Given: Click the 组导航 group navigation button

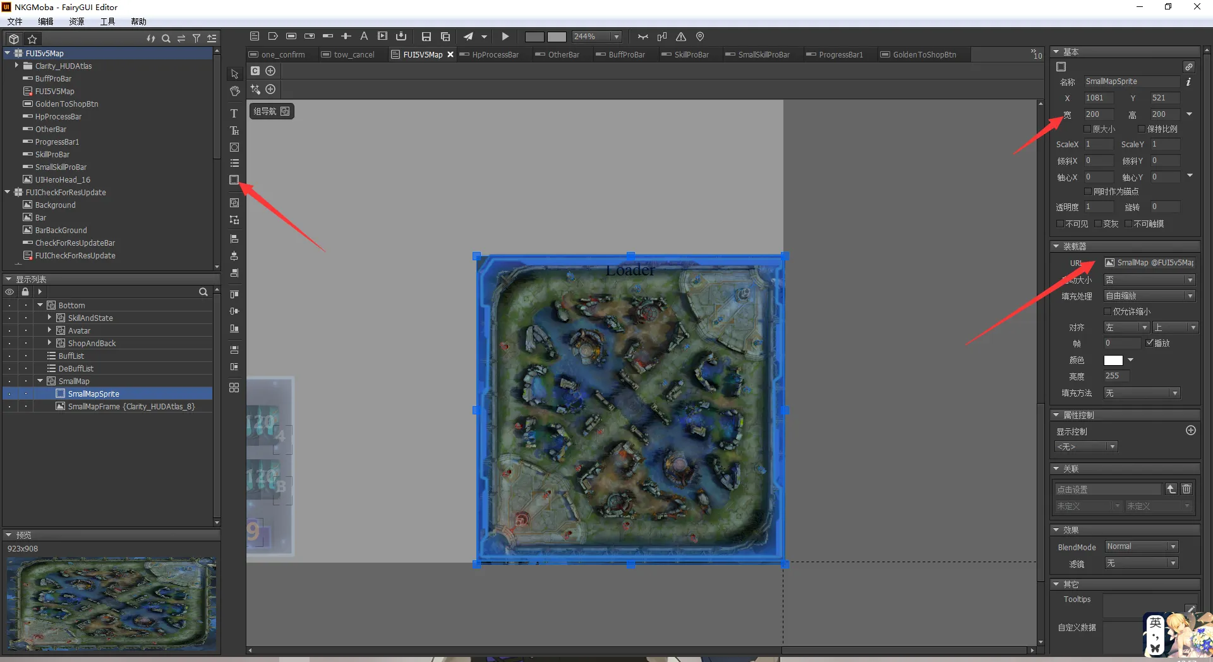Looking at the screenshot, I should coord(272,111).
